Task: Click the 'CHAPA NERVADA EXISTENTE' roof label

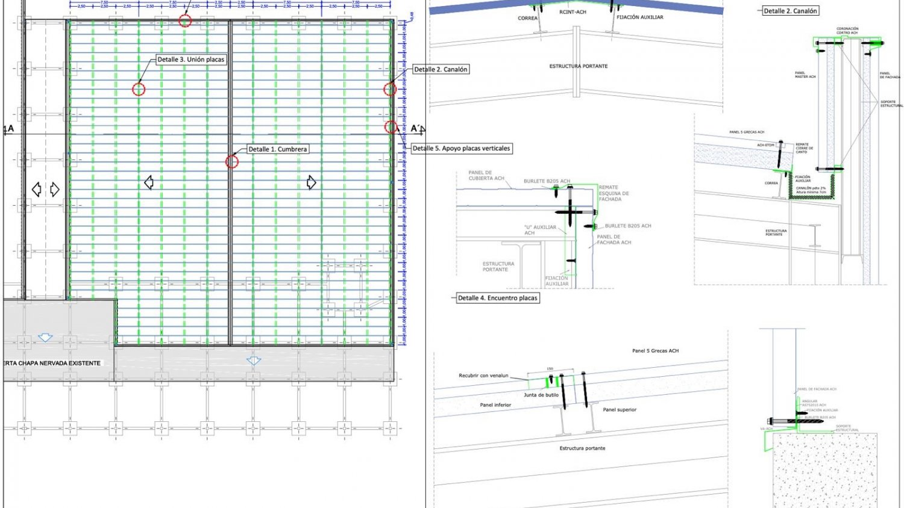Action: 59,363
